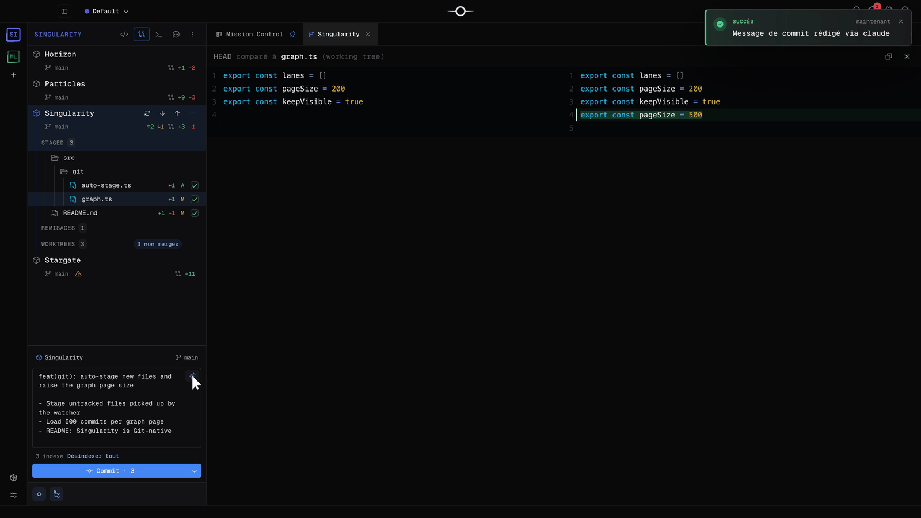
Task: Close the Singularity tab
Action: [x=368, y=35]
